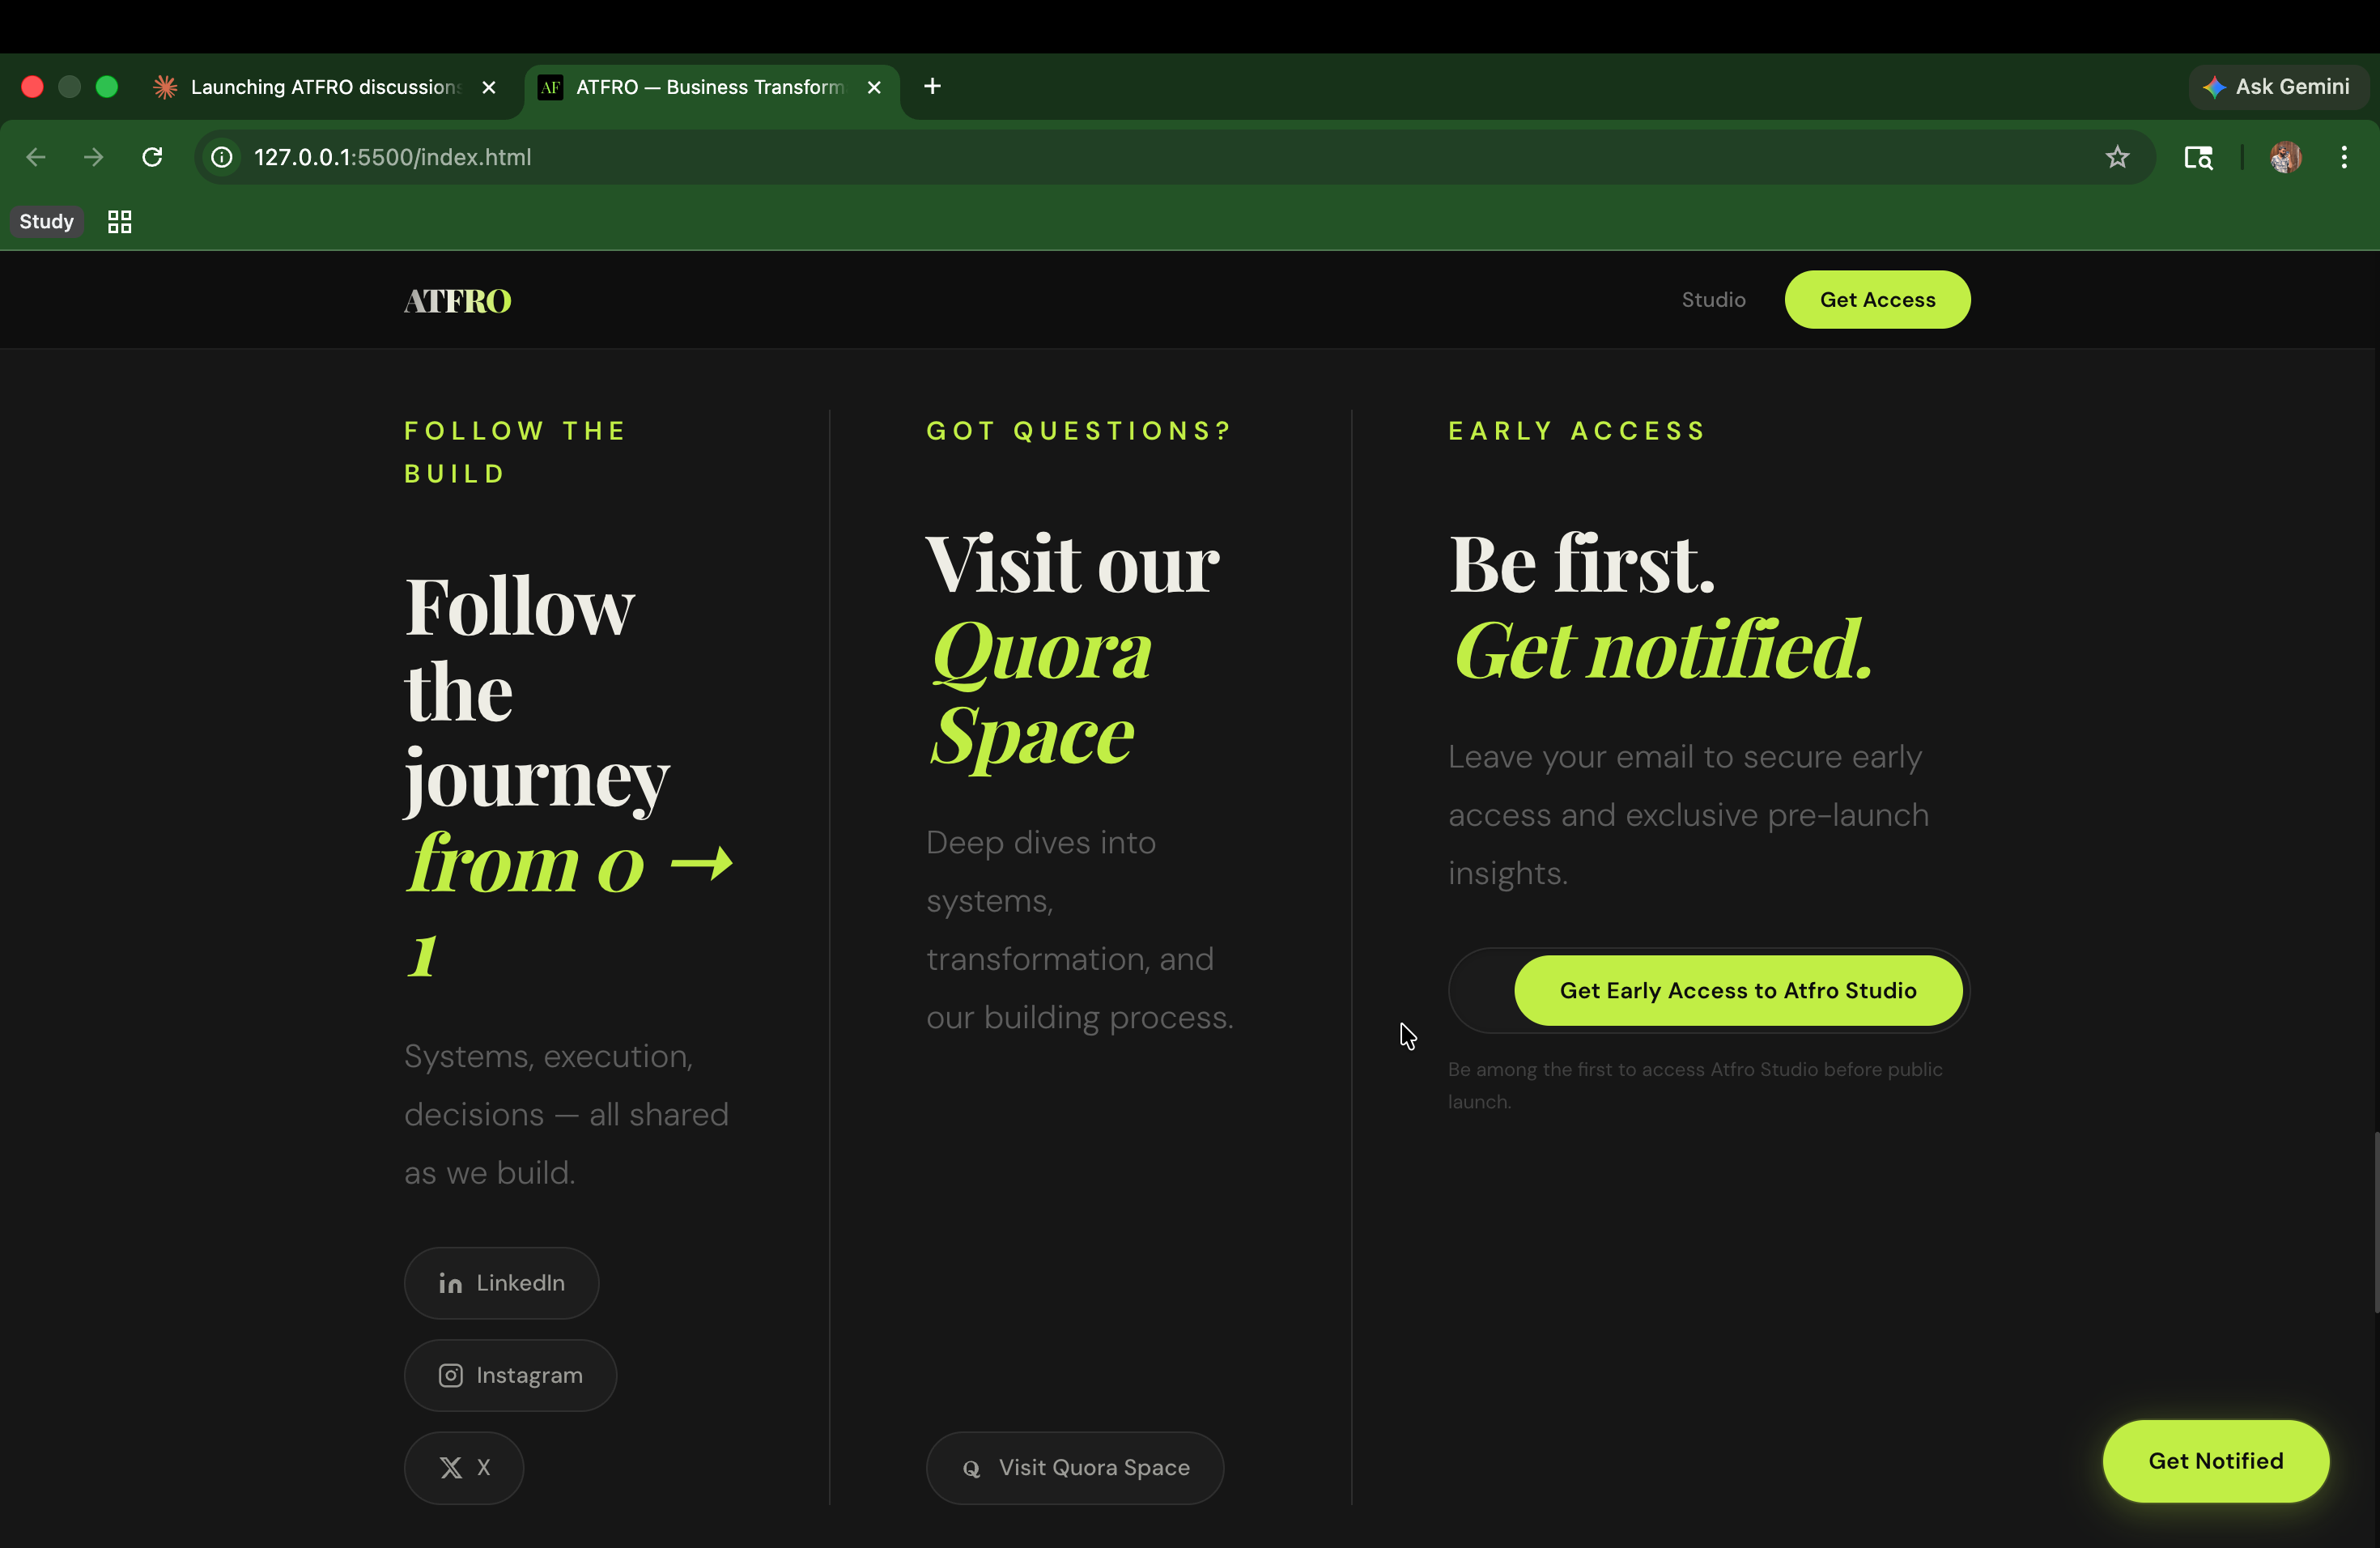Click the green fullscreen window button
This screenshot has height=1548, width=2380.
(107, 87)
